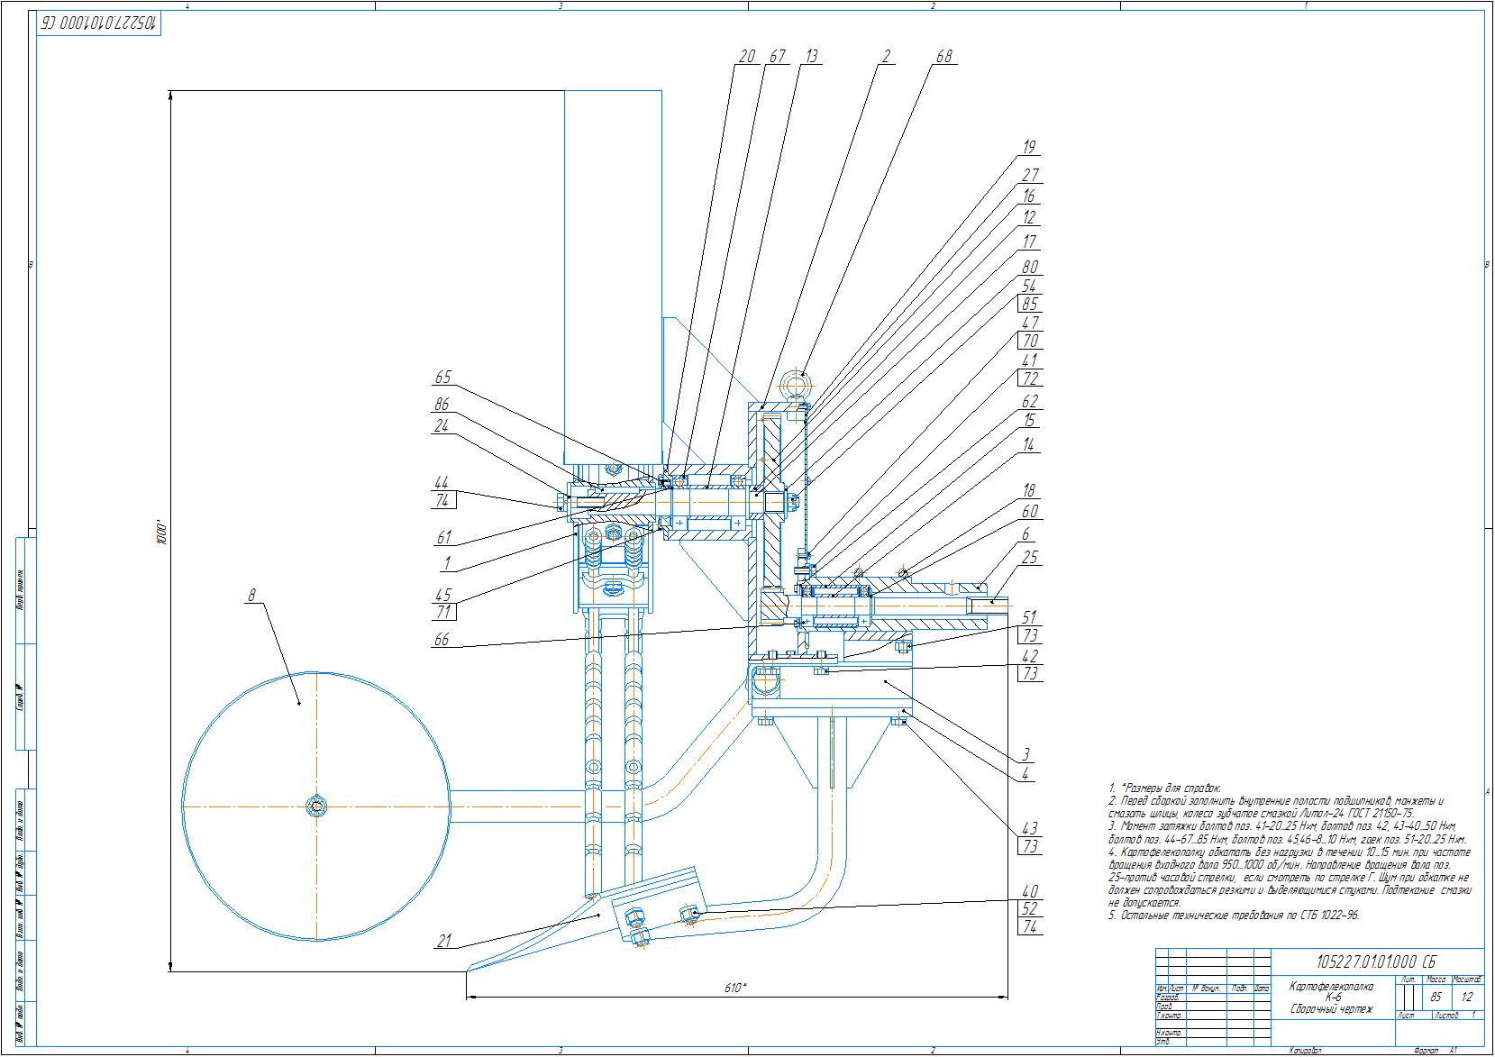The width and height of the screenshot is (1495, 1057).
Task: Select part callout number 60
Action: click(x=1029, y=511)
